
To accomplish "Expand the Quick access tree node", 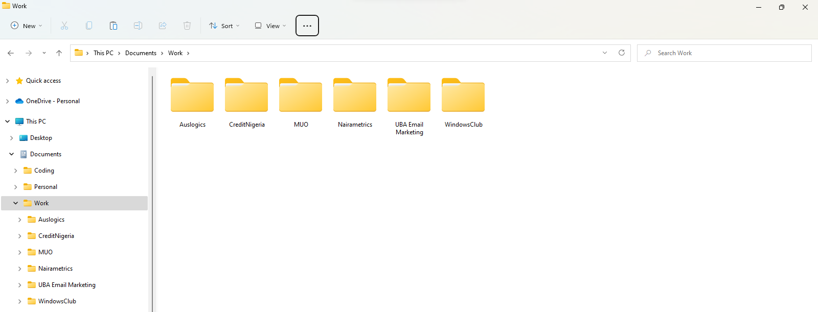I will (x=7, y=81).
